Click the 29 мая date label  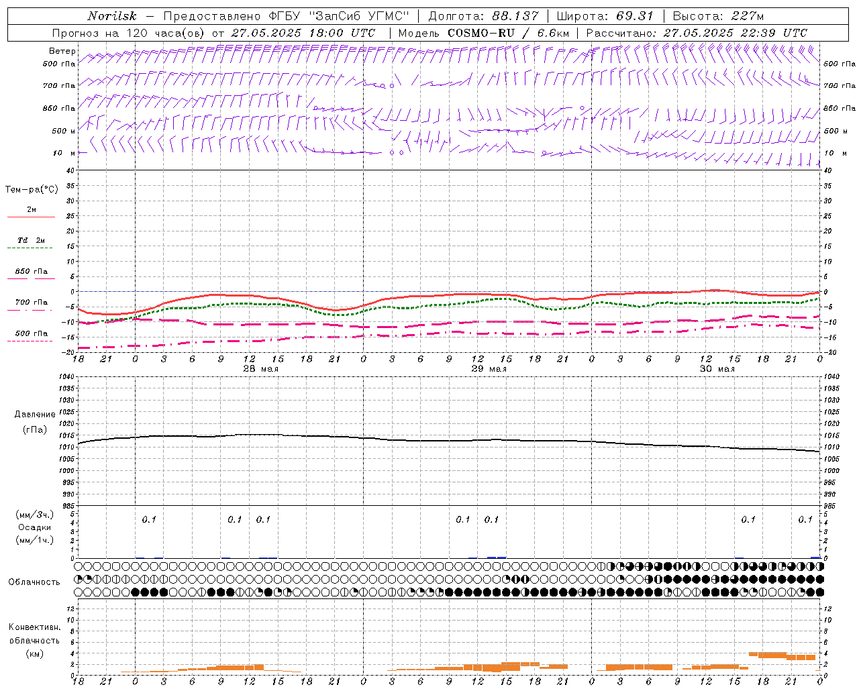click(x=489, y=369)
